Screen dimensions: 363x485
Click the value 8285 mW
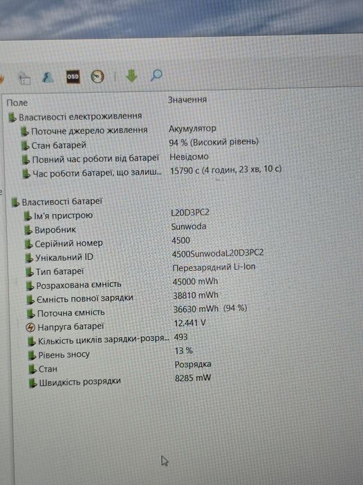[x=193, y=378]
